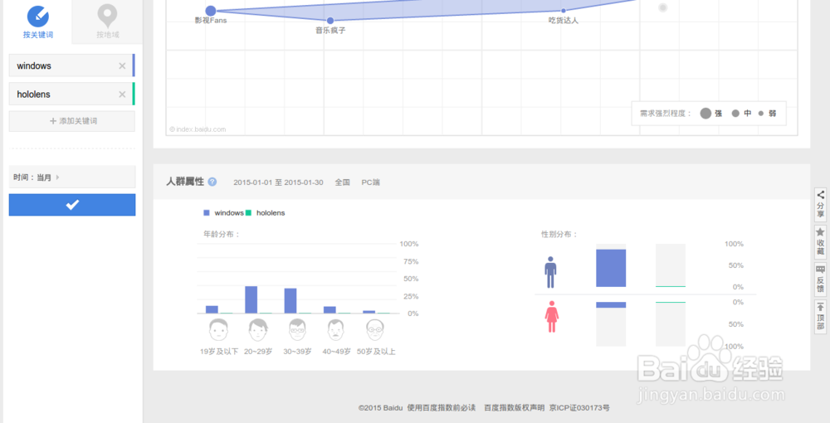Go to top with 顶部 button
The image size is (830, 423).
(x=820, y=317)
